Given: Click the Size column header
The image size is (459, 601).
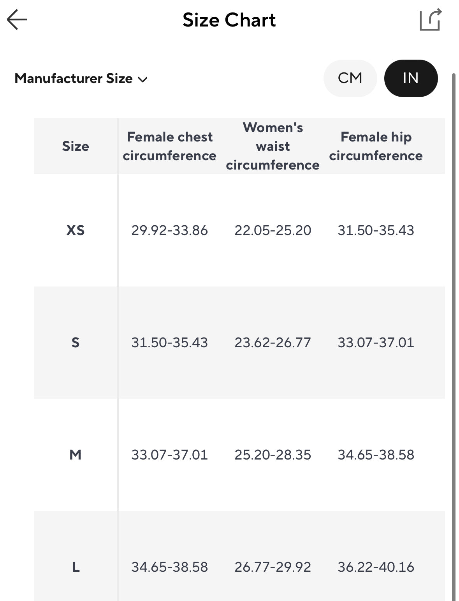Looking at the screenshot, I should (76, 146).
